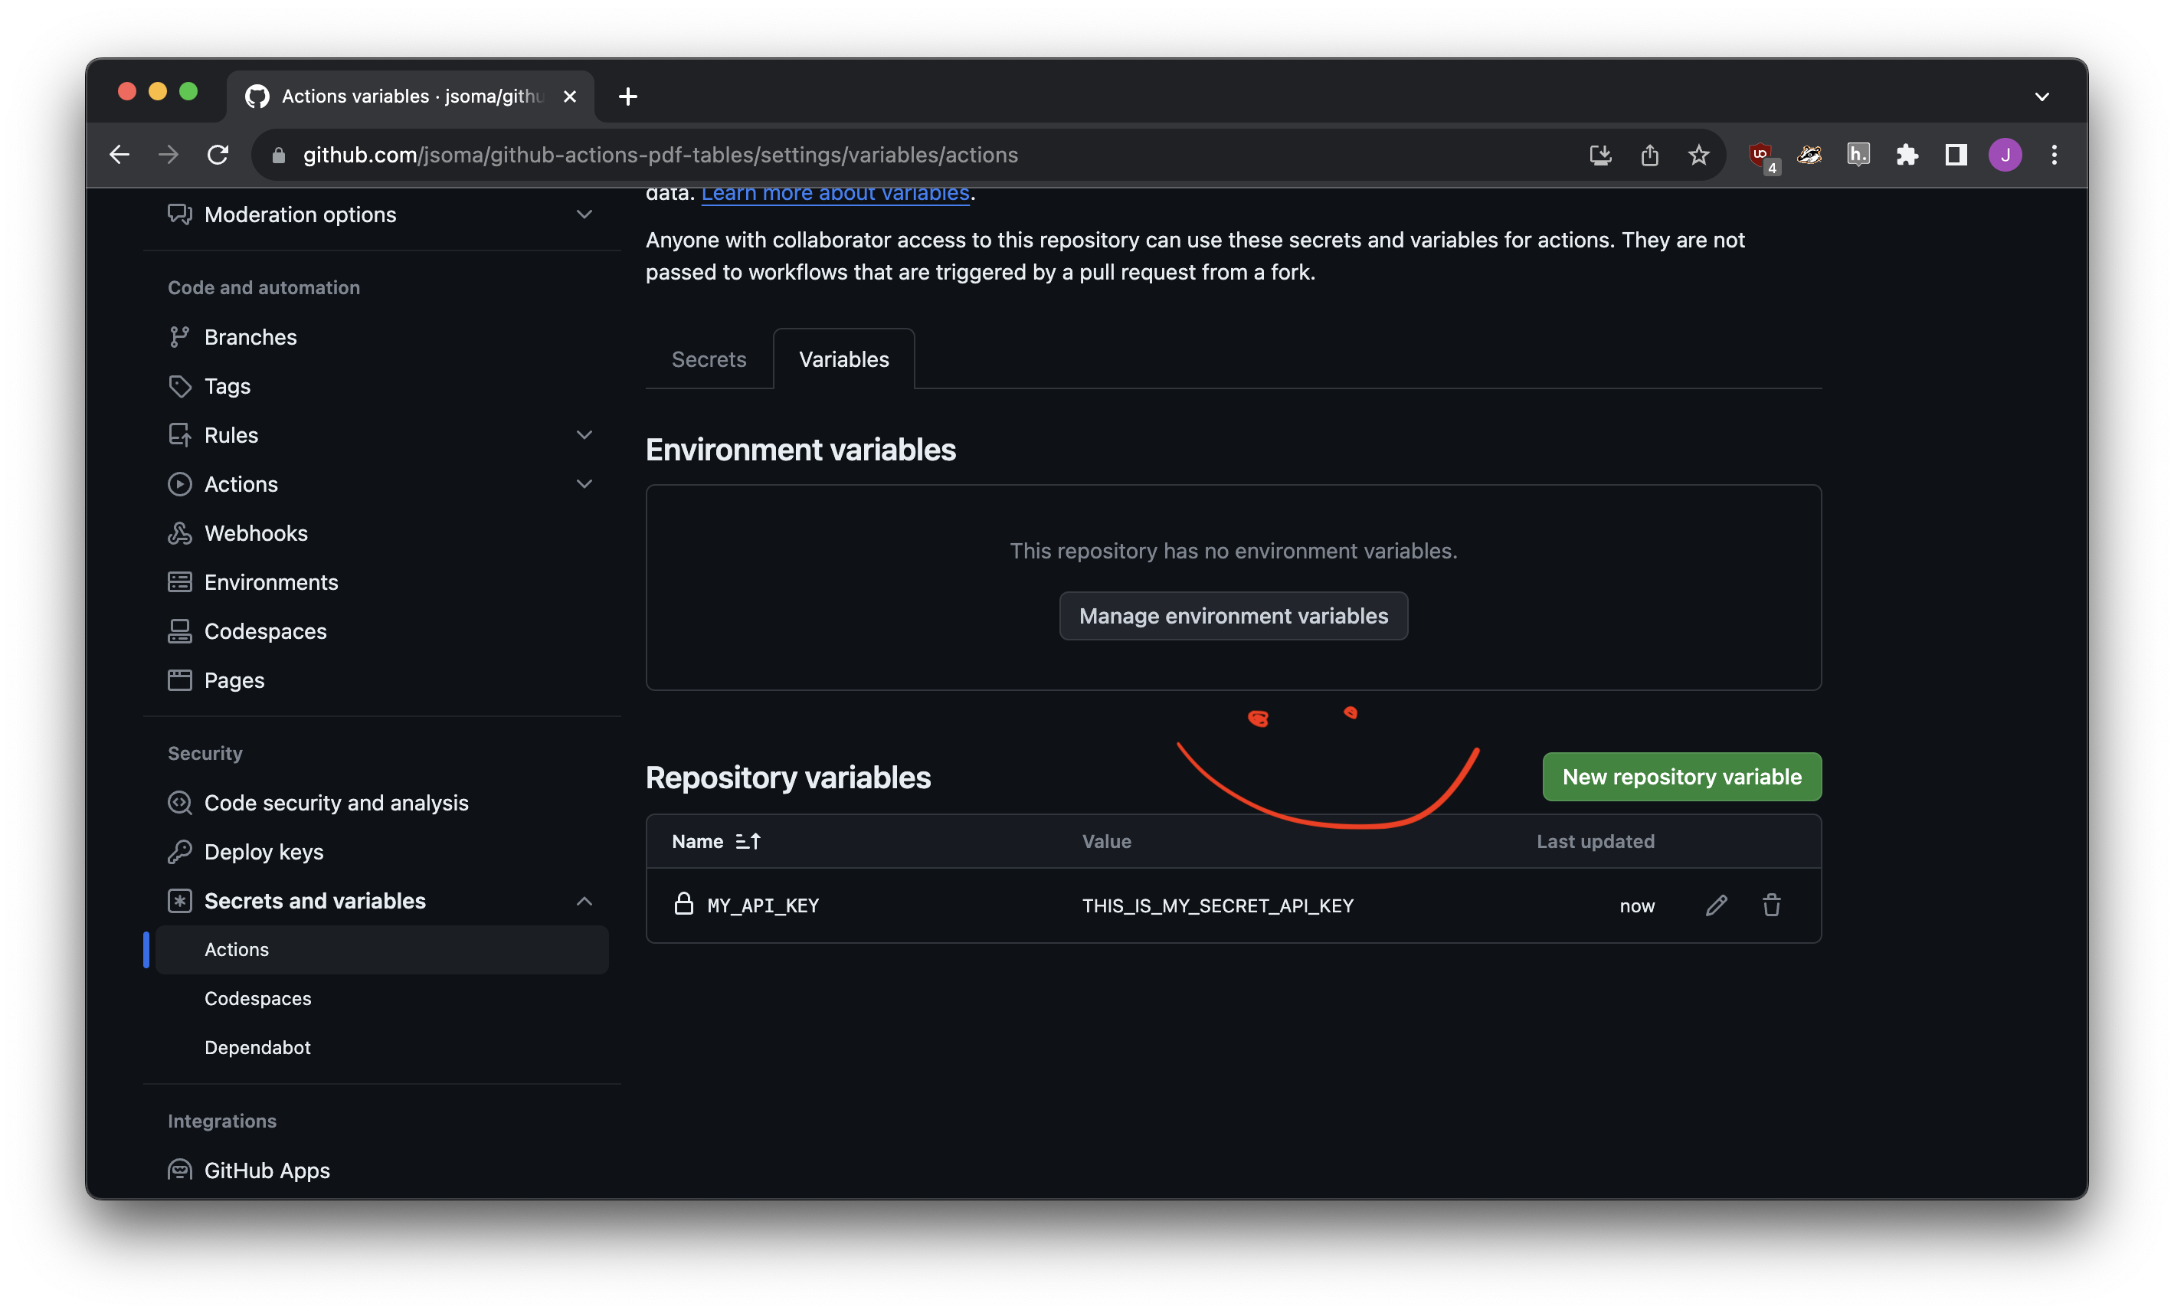
Task: Delete the MY_API_KEY variable with trash icon
Action: click(x=1773, y=905)
